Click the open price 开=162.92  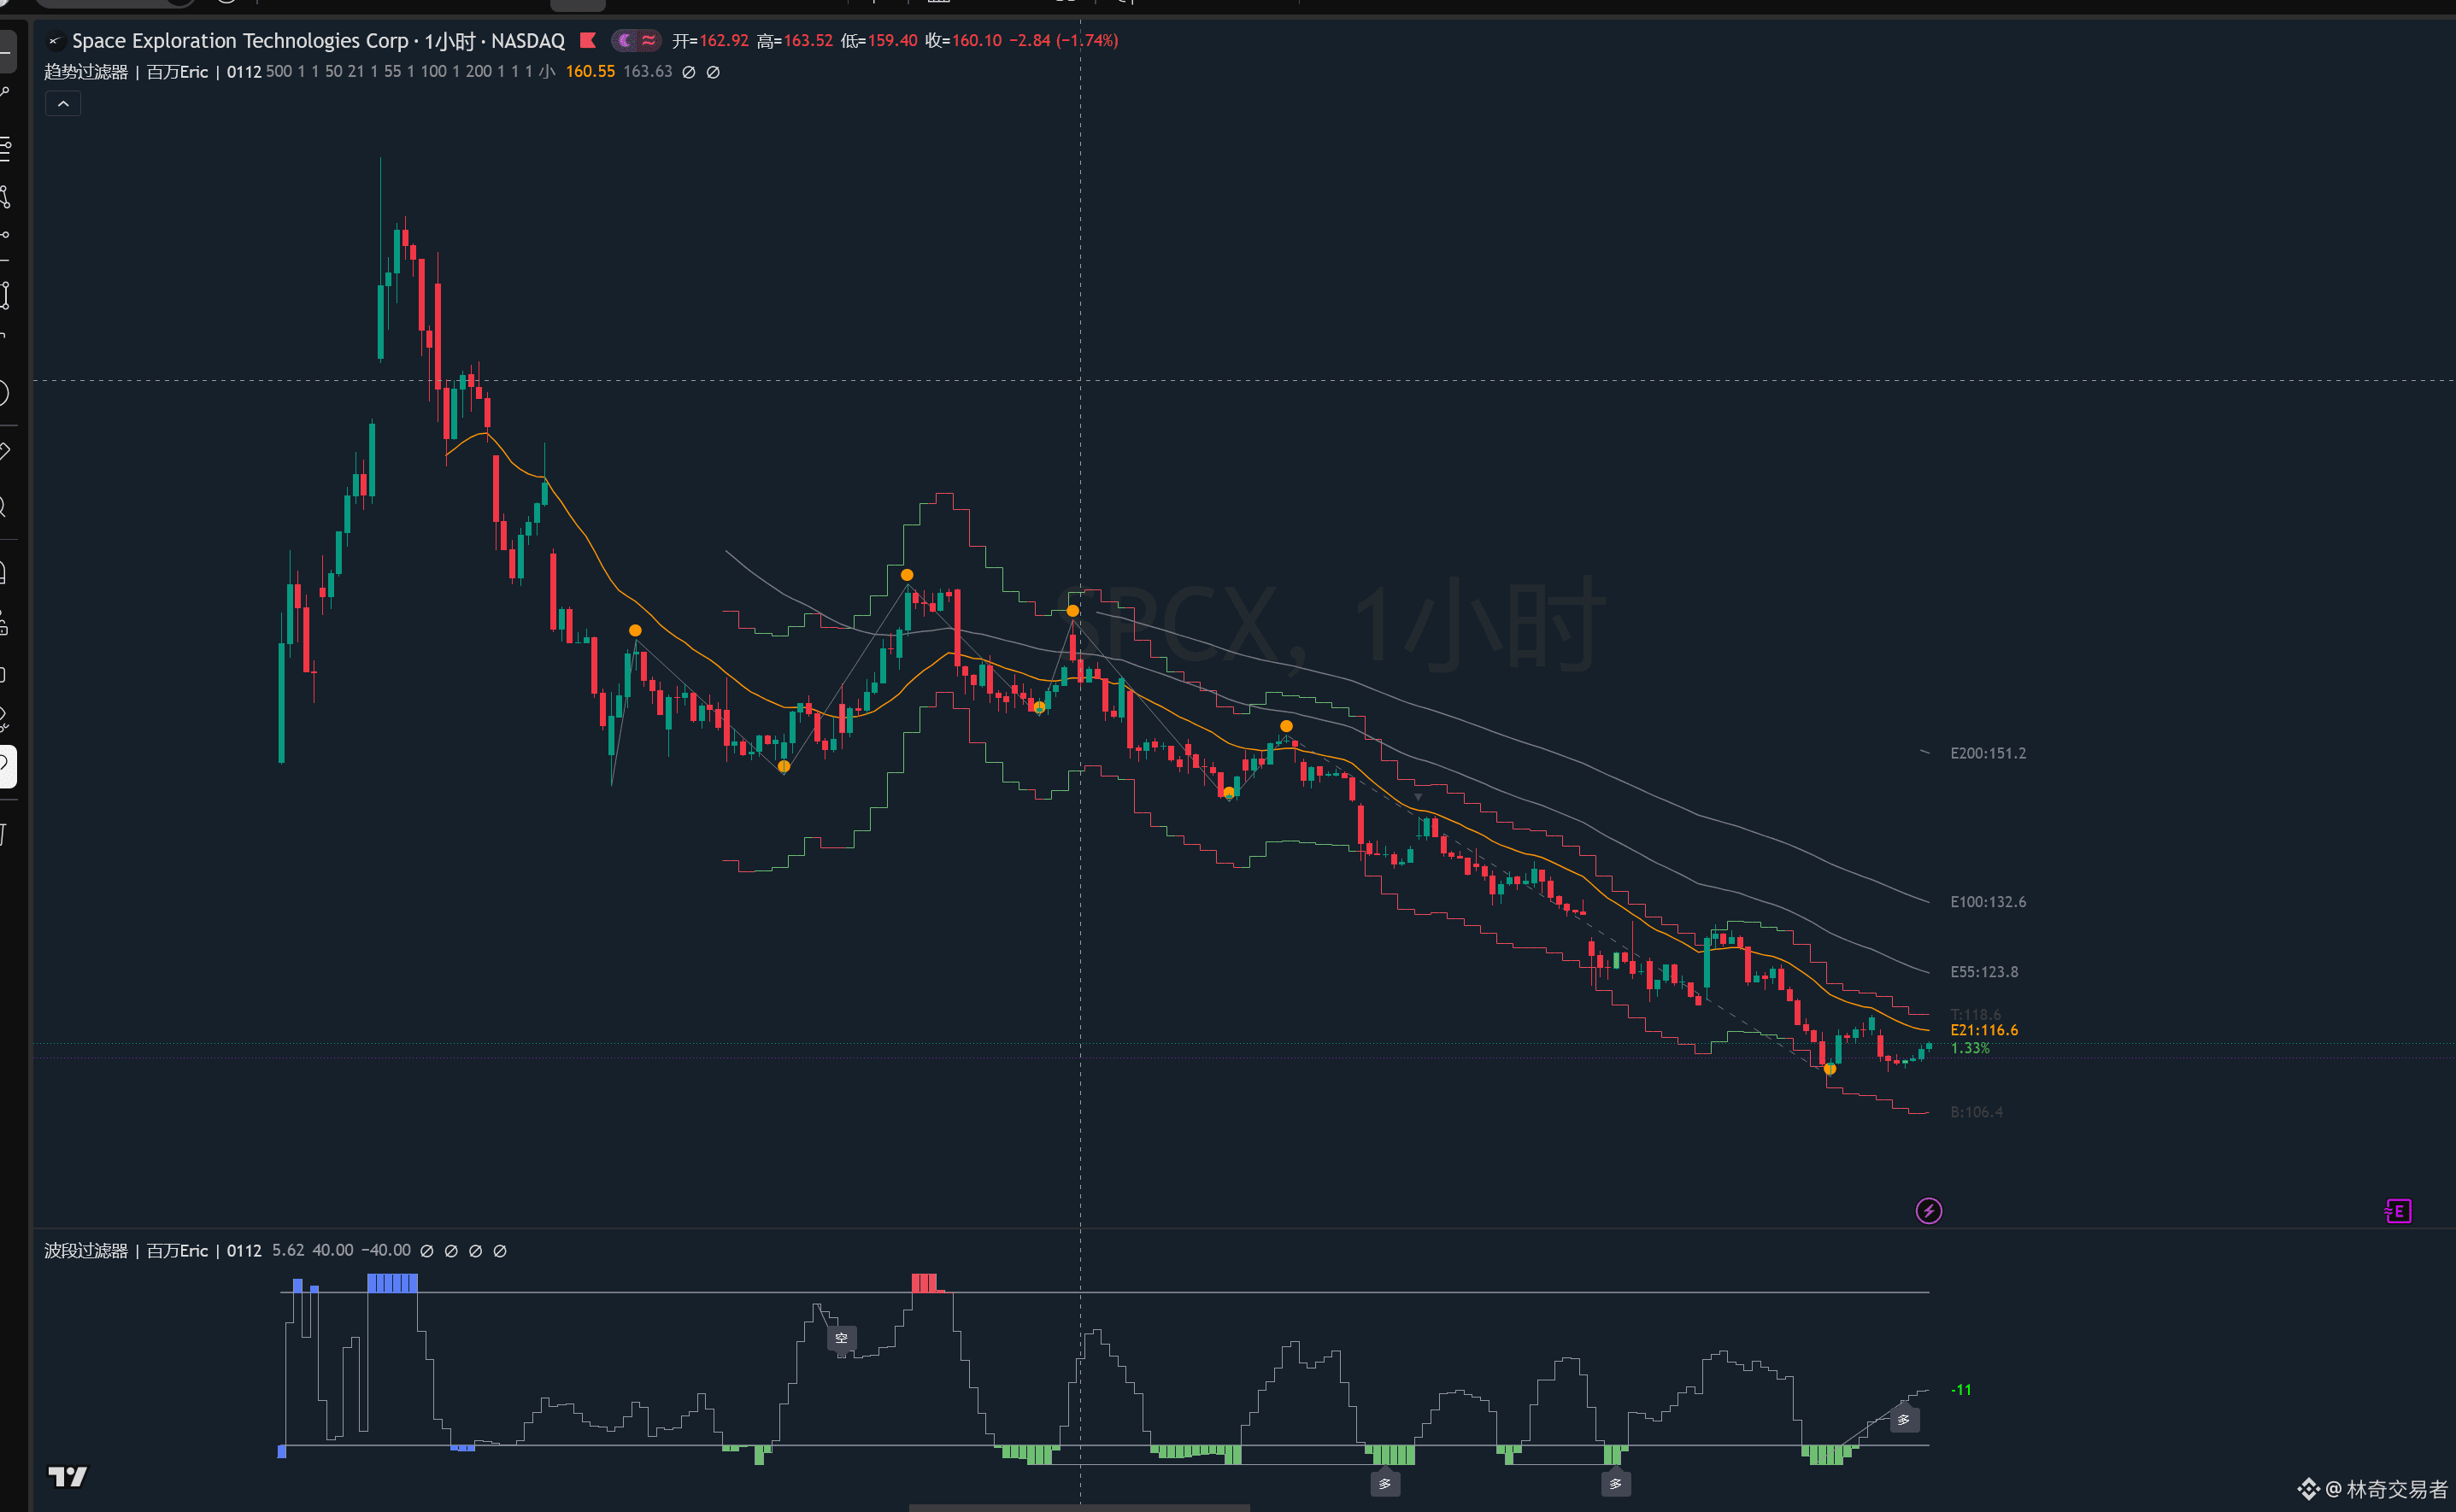point(710,41)
